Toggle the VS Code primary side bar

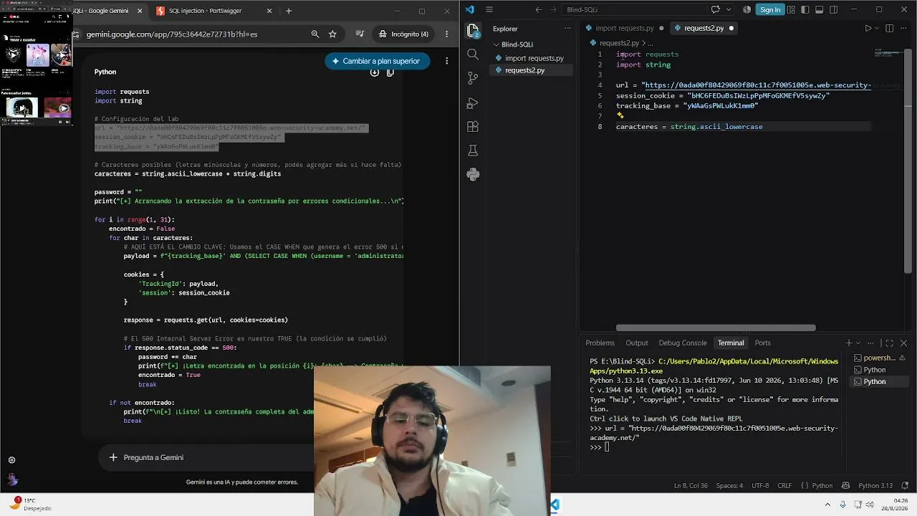pyautogui.click(x=805, y=9)
